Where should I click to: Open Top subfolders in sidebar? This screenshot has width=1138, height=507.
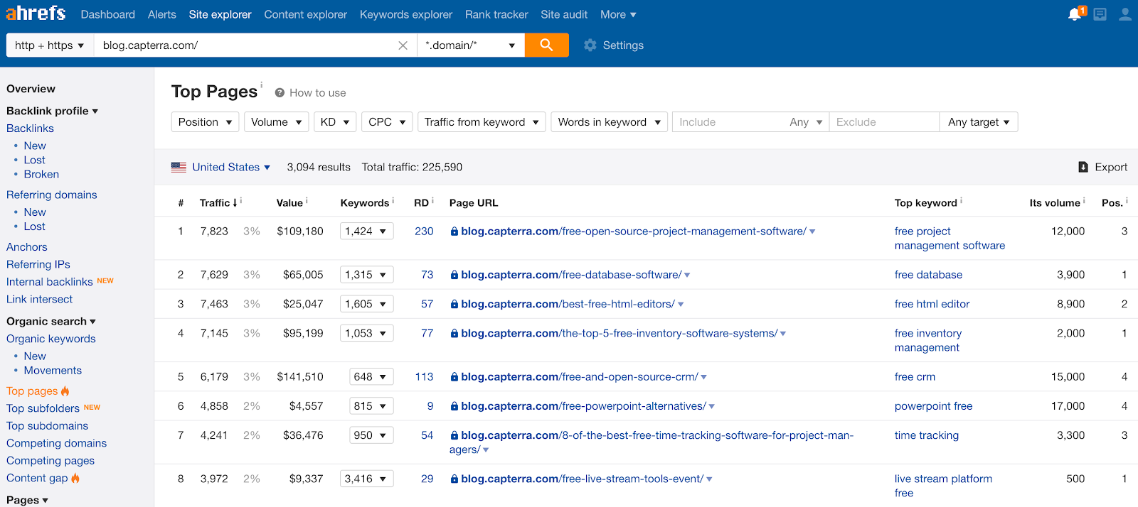click(x=43, y=408)
